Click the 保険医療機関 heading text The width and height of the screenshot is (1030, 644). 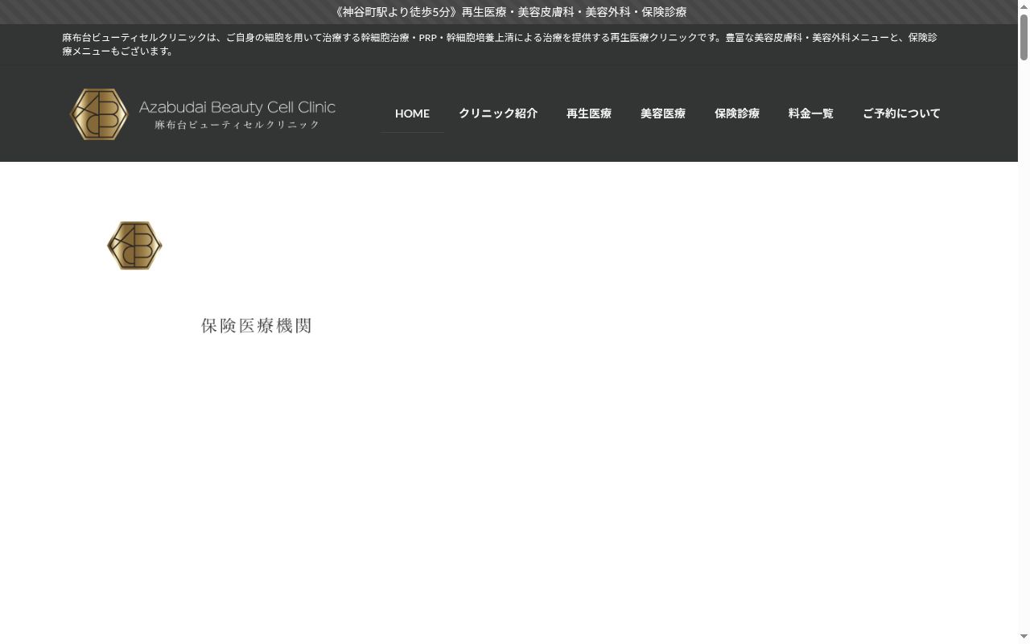click(257, 326)
